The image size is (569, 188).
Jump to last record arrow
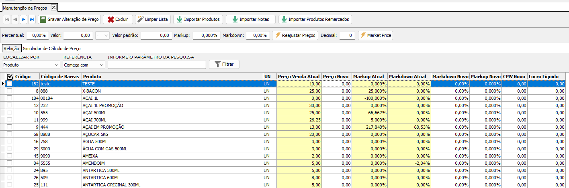point(32,19)
